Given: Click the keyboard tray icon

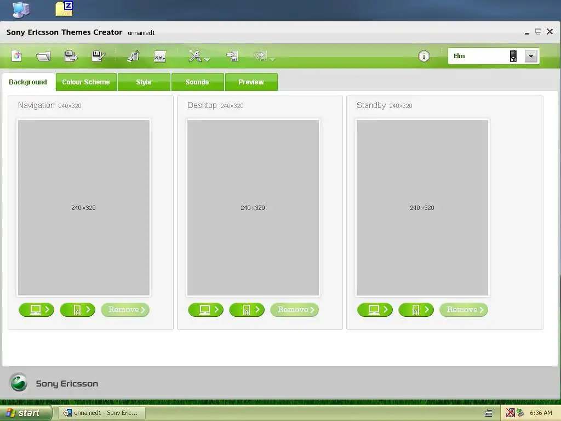Looking at the screenshot, I should click(x=488, y=413).
